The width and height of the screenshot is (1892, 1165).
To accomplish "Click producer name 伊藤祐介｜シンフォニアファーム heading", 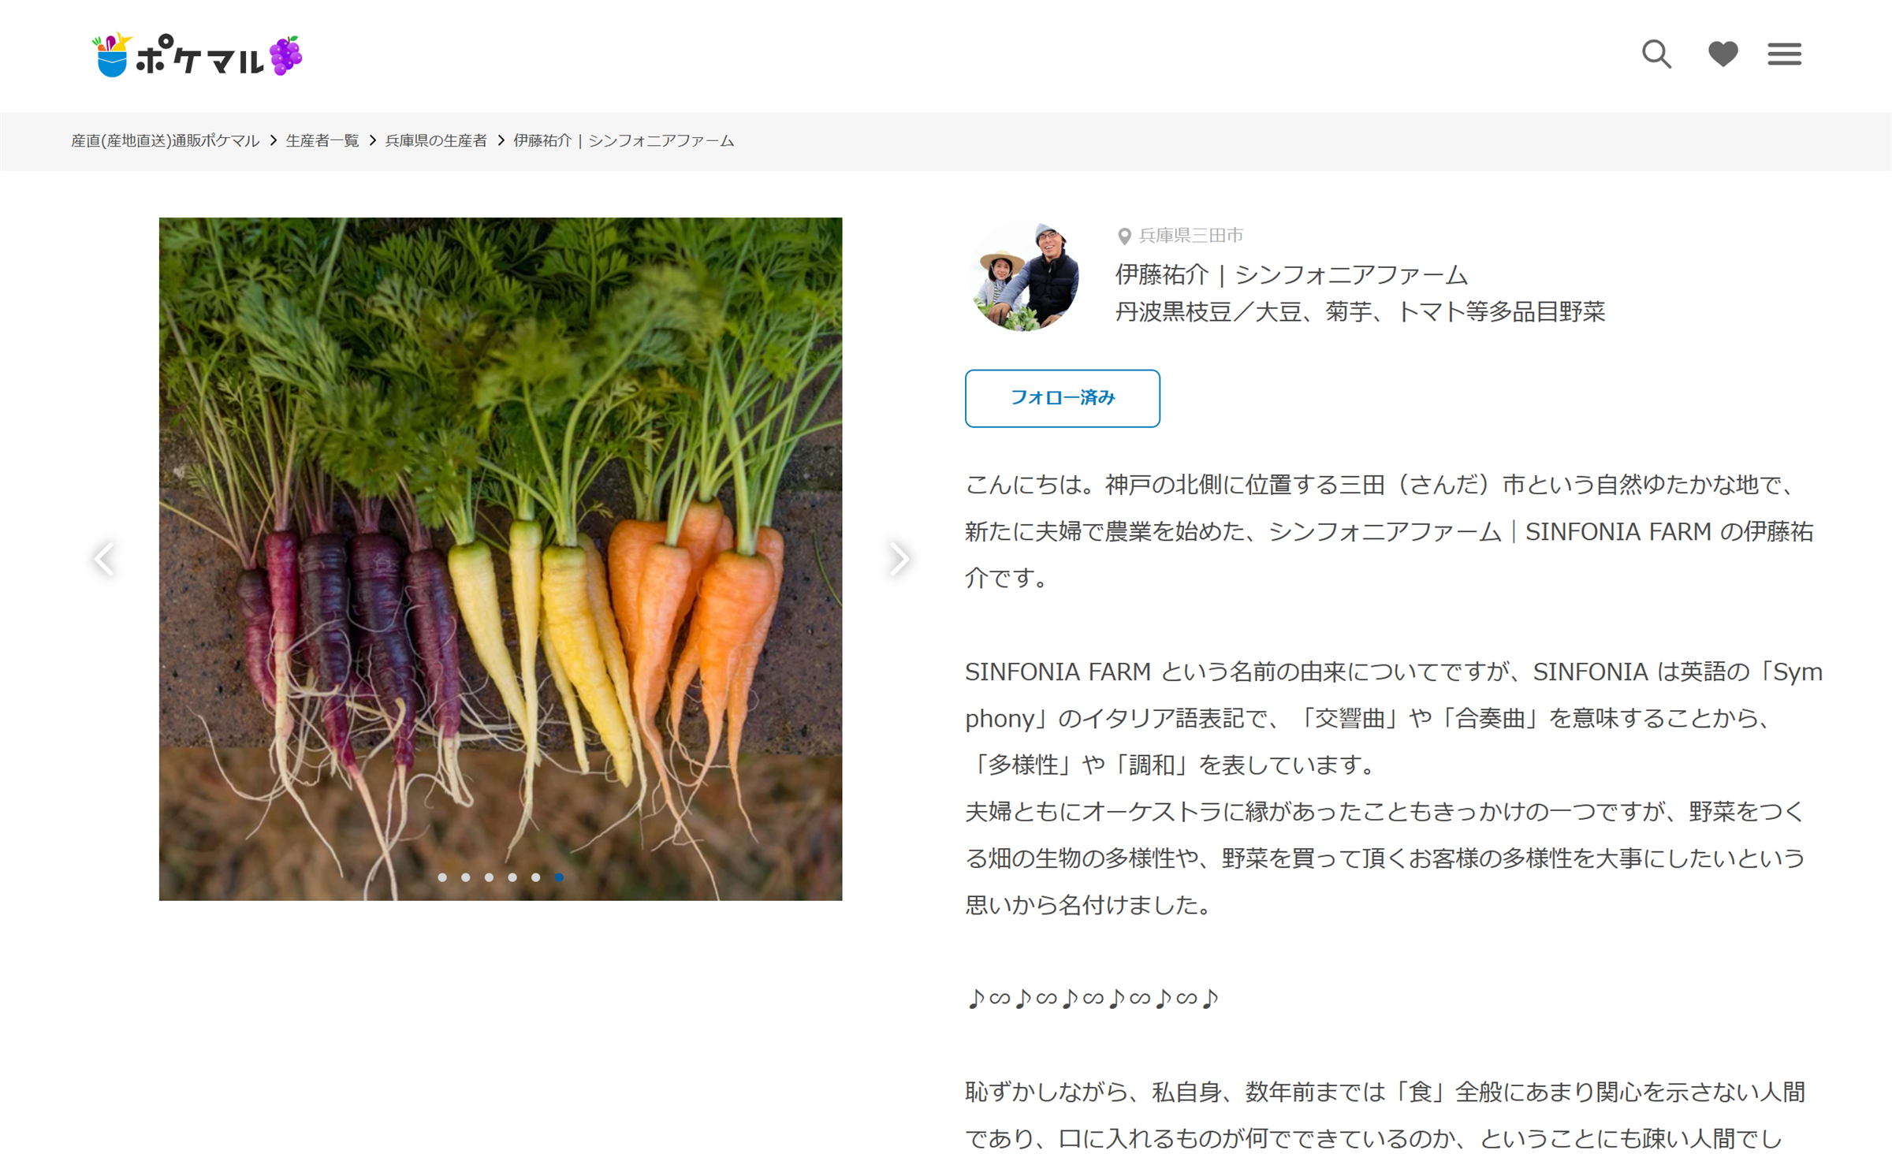I will (x=1291, y=274).
